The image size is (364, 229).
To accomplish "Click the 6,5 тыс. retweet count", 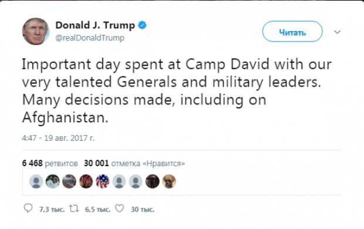I will [x=97, y=210].
